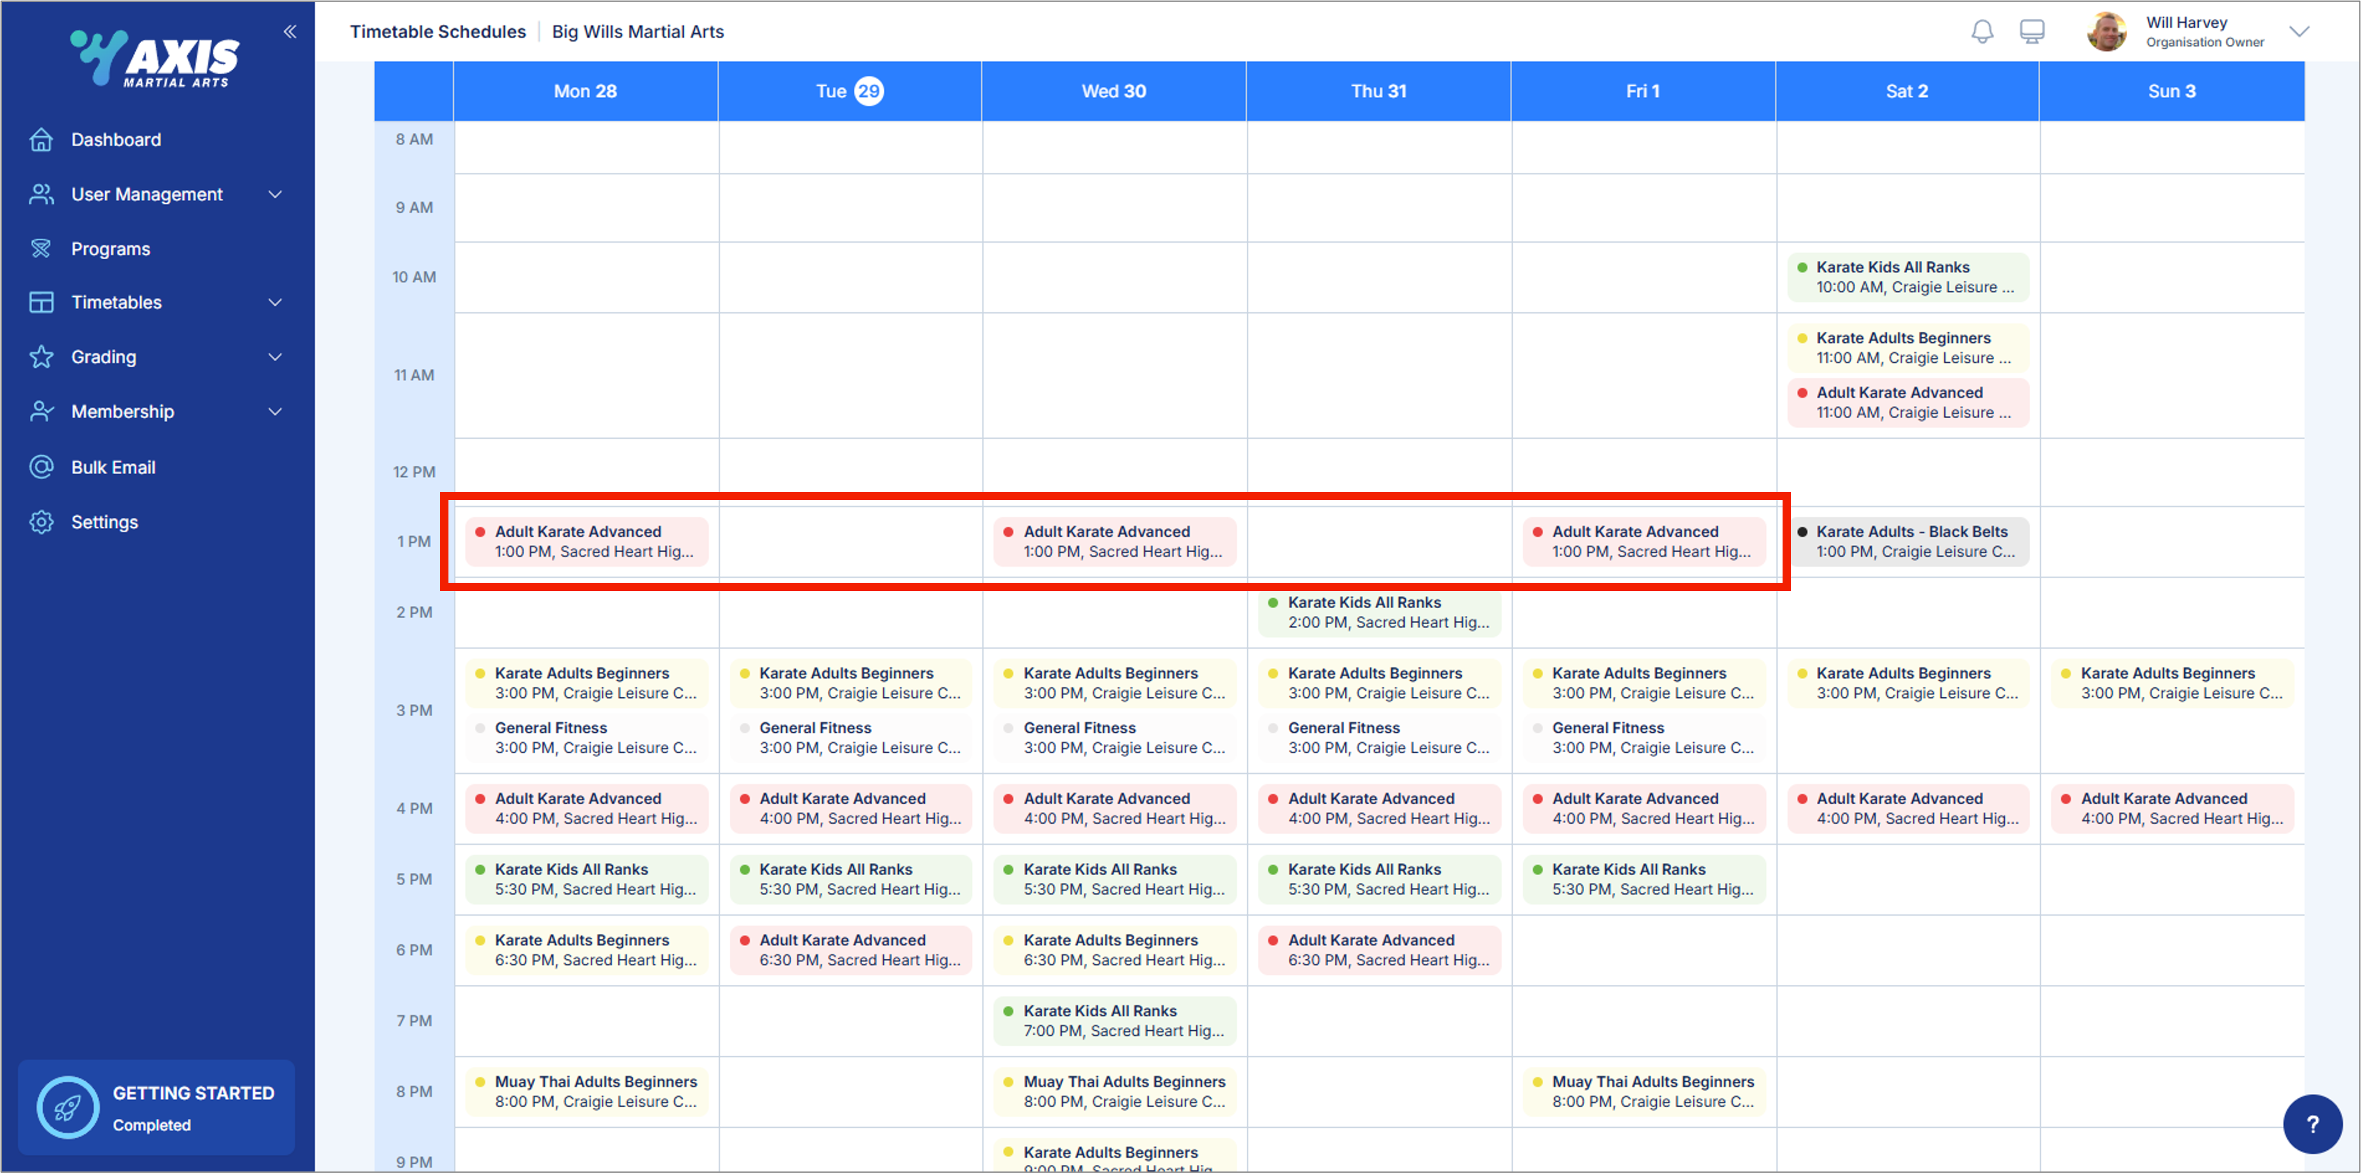Click the Settings gear icon
2361x1175 pixels.
(41, 522)
